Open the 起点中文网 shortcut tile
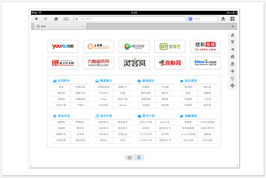Screen dimensions: 266x178 [63, 63]
